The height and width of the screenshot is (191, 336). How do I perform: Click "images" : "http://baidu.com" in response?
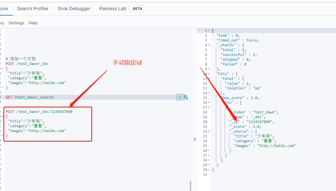(x=265, y=146)
